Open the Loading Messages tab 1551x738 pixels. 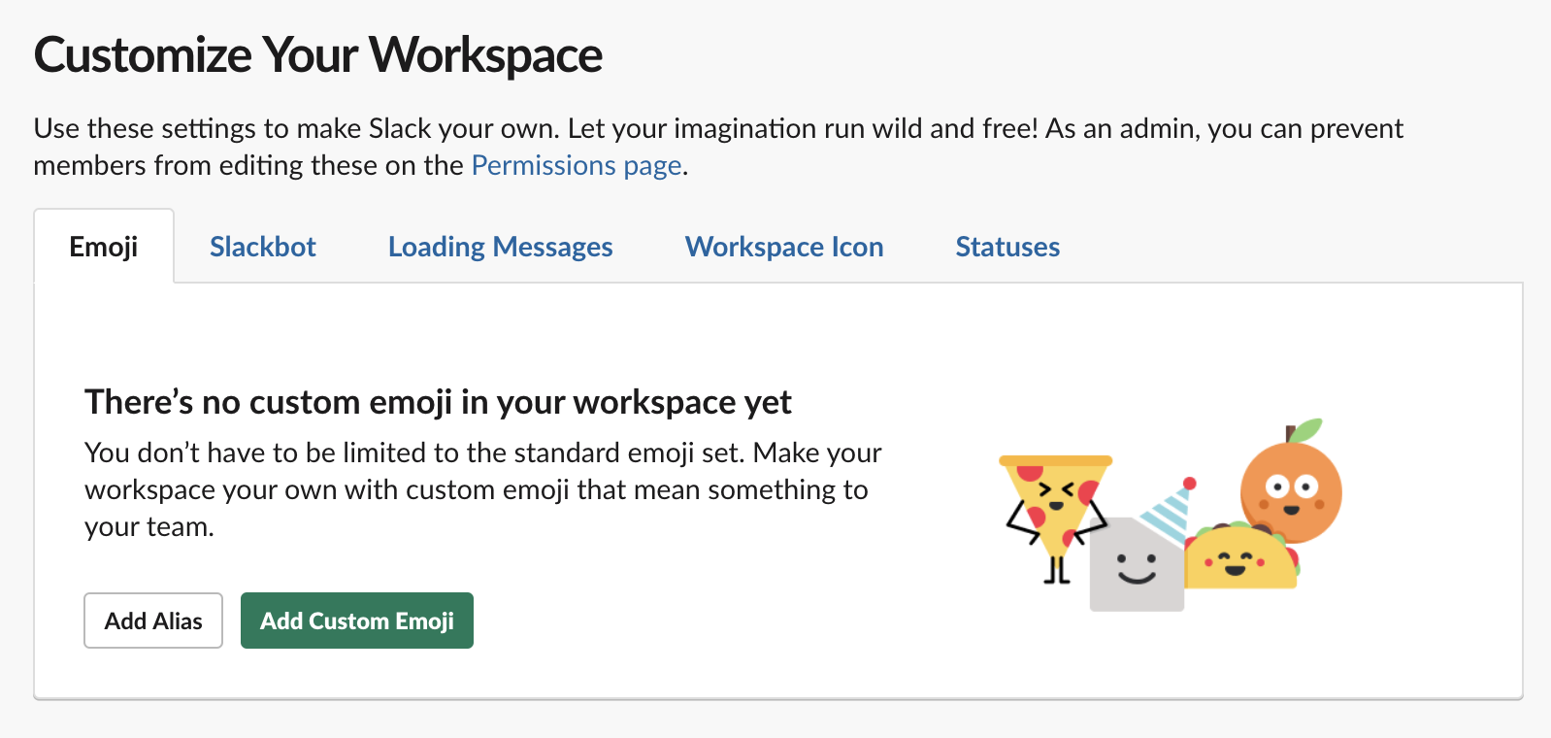coord(500,247)
